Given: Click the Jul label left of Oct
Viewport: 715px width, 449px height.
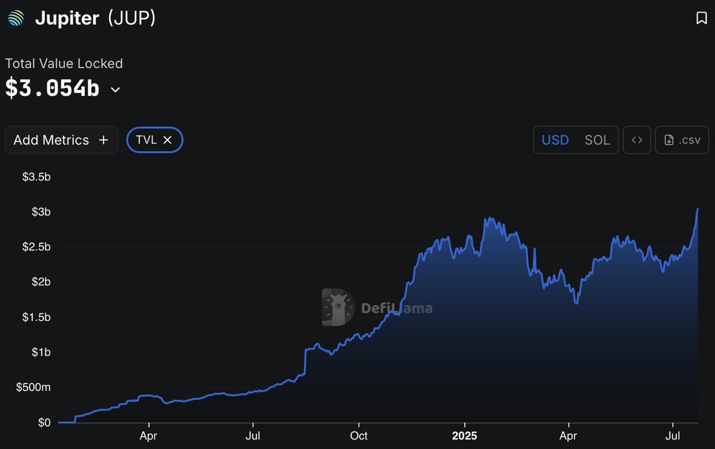Looking at the screenshot, I should (253, 436).
